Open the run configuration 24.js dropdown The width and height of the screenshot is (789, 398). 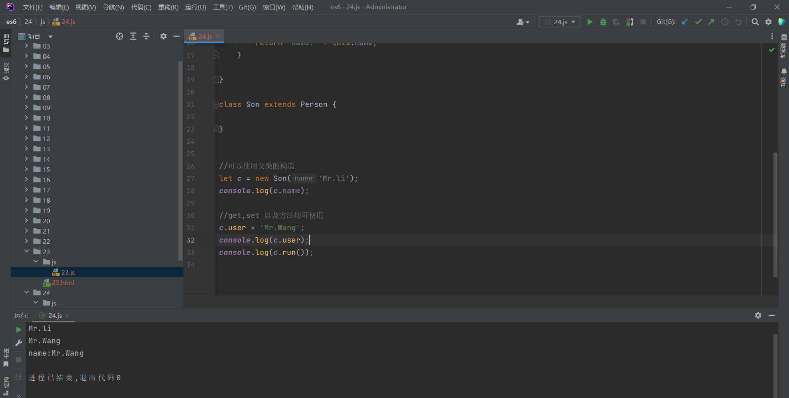[560, 22]
